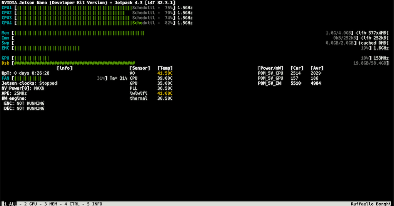Click the CPU4 'Schedutil - 82%' text
The height and width of the screenshot is (206, 394).
pyautogui.click(x=152, y=23)
